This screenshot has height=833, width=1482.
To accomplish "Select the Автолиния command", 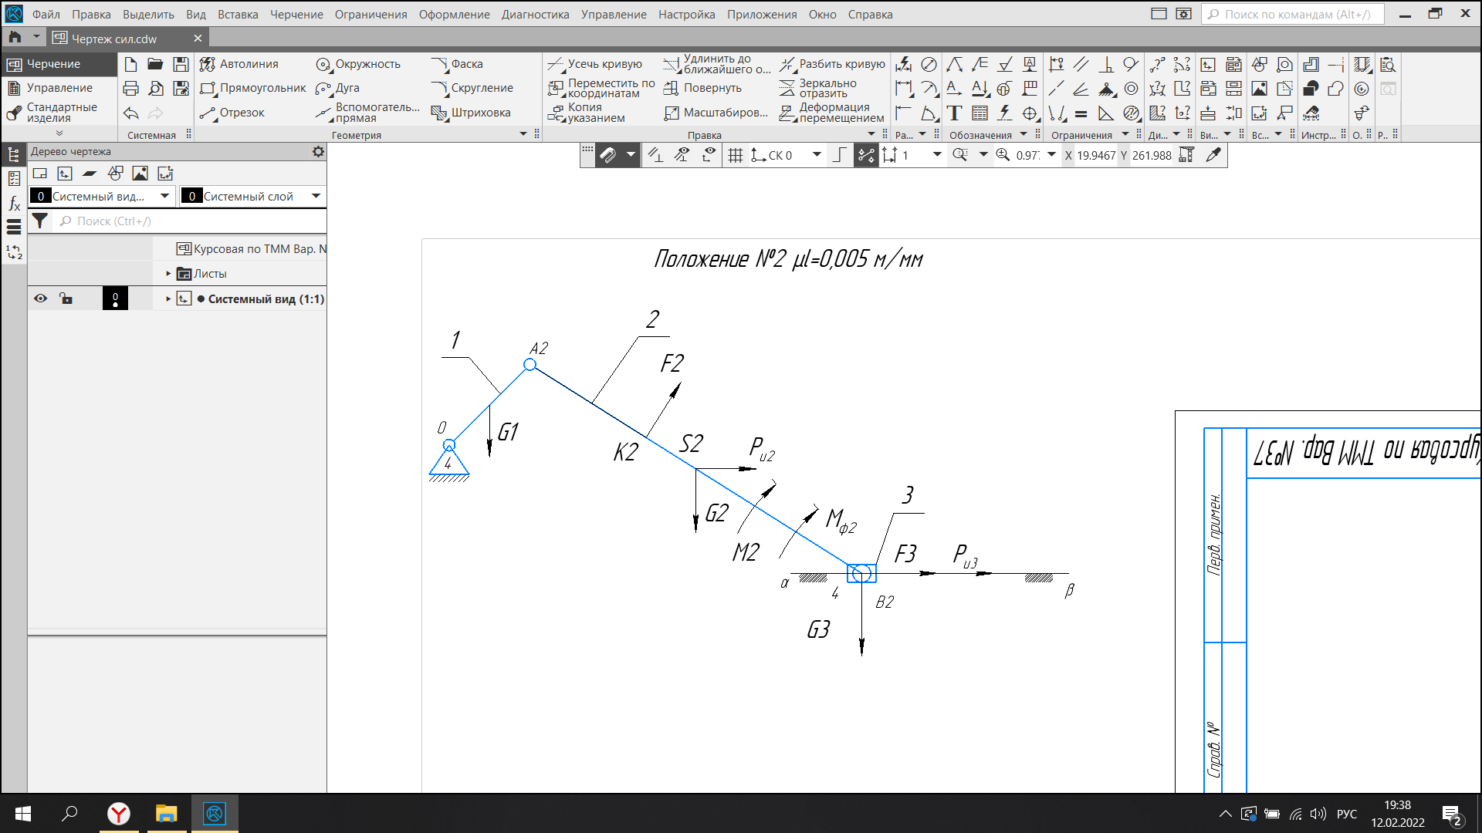I will tap(239, 64).
